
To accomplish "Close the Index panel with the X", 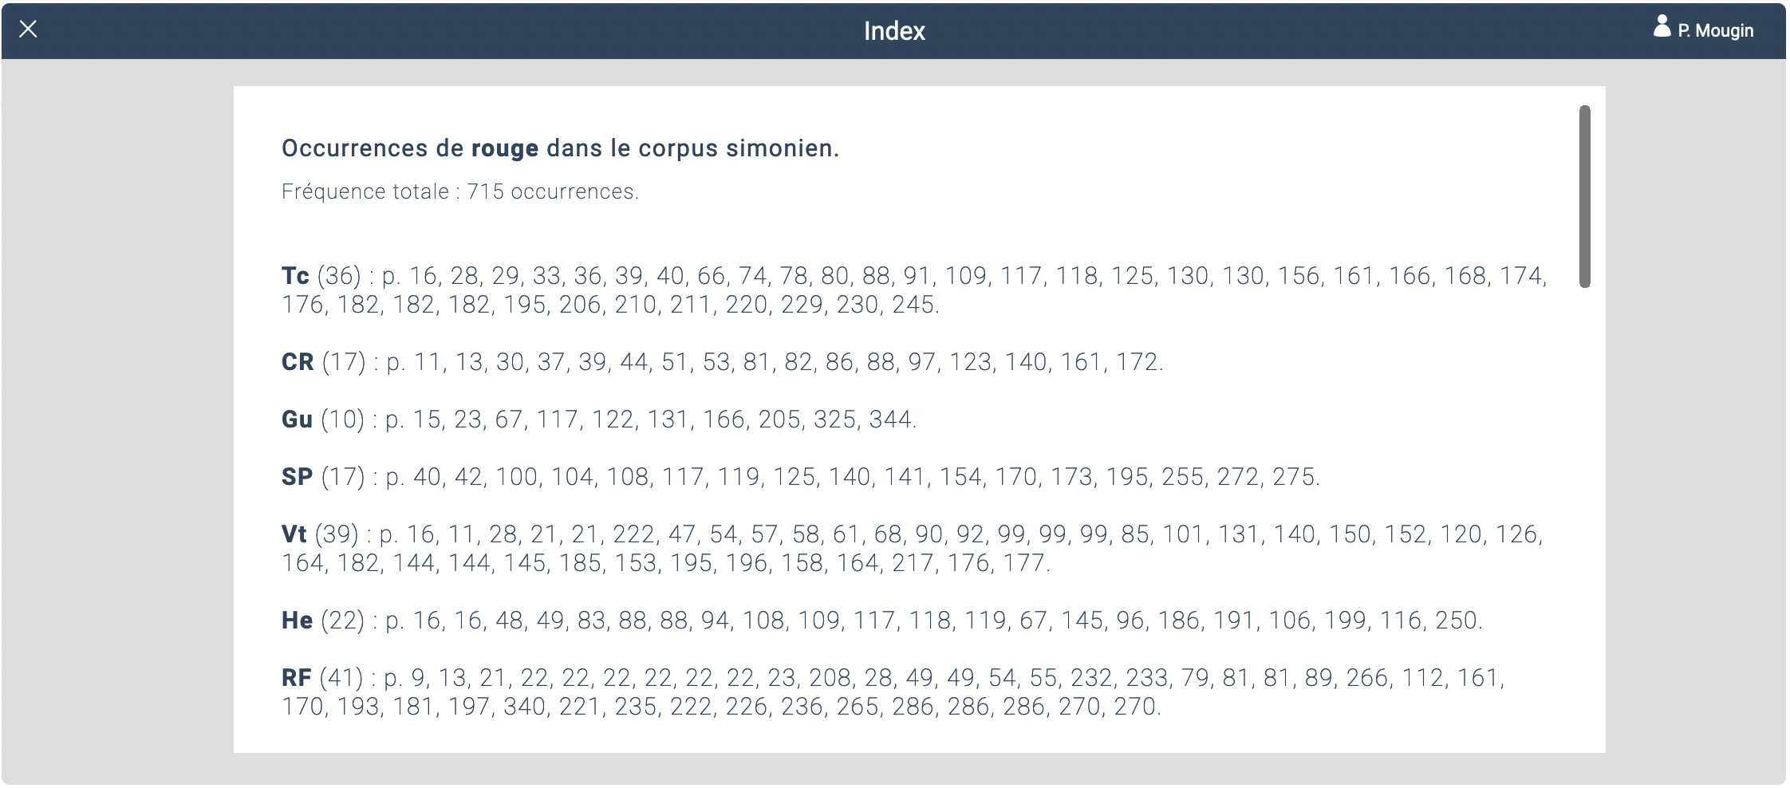I will 28,30.
